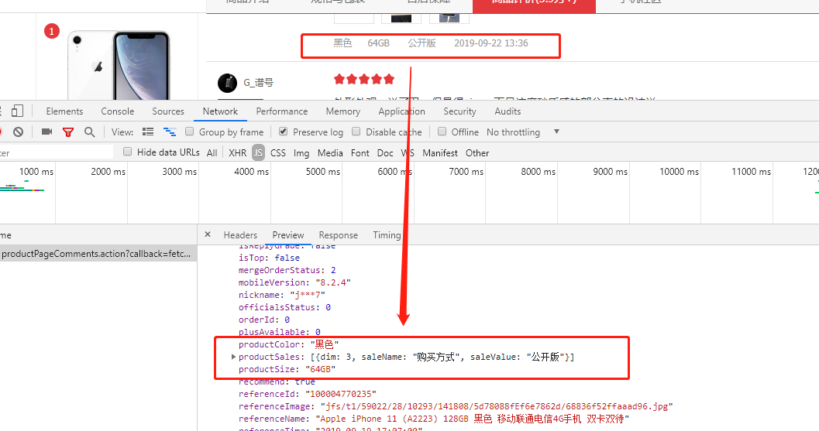
Task: Click the five-star rating on review
Action: tap(364, 79)
